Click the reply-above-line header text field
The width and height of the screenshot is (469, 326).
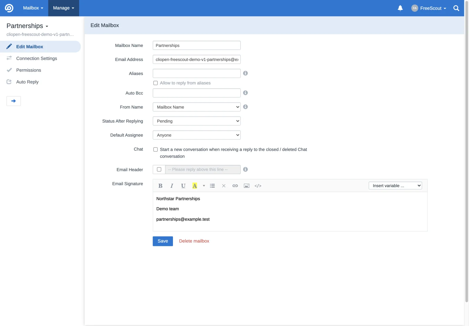point(203,170)
